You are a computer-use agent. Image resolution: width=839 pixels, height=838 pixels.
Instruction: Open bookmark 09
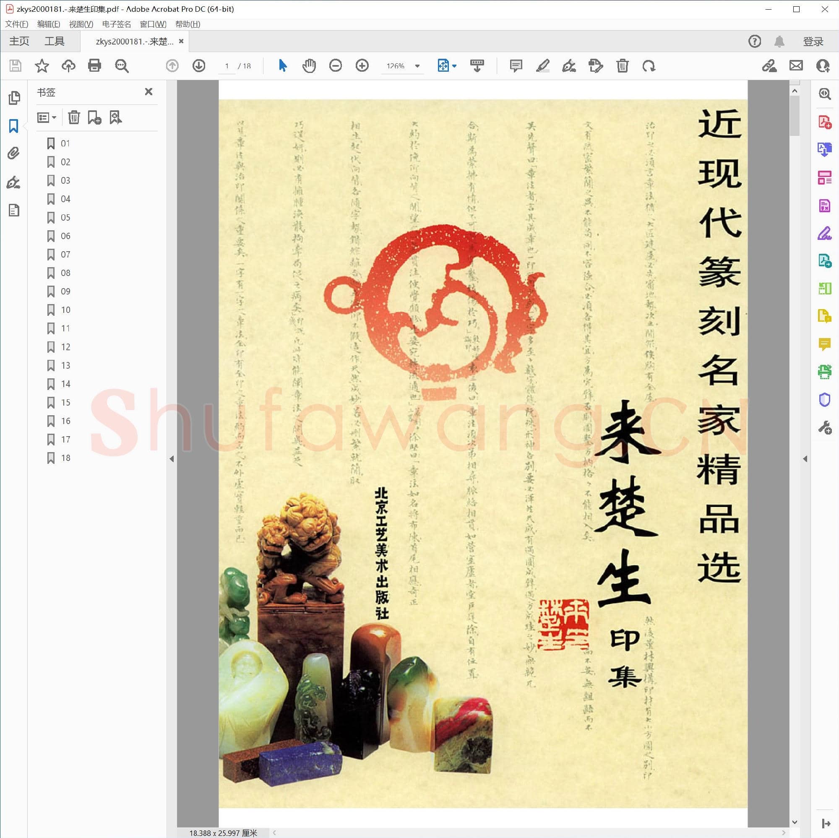(x=65, y=291)
